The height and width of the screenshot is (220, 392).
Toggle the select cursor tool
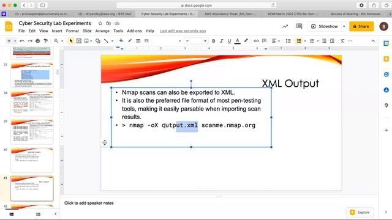[71, 41]
